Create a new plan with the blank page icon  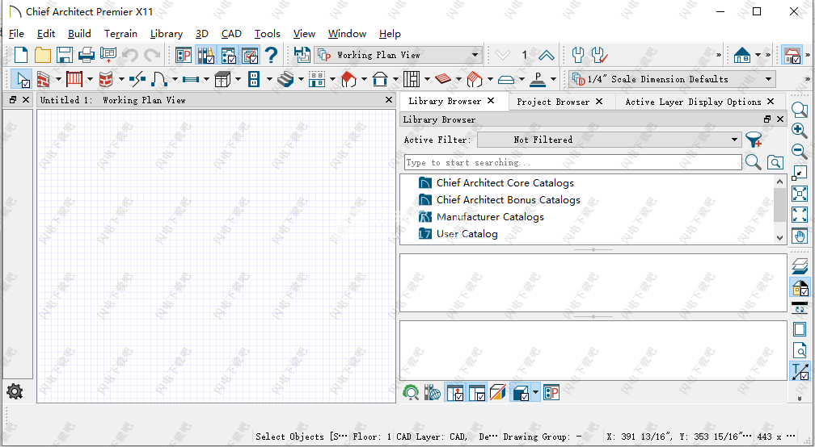(21, 55)
